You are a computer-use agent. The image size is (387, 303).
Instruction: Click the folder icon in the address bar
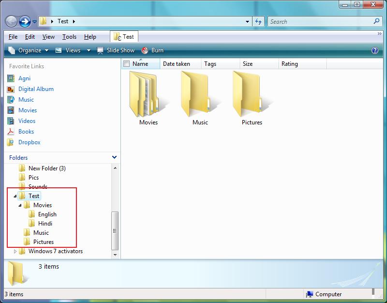(43, 21)
